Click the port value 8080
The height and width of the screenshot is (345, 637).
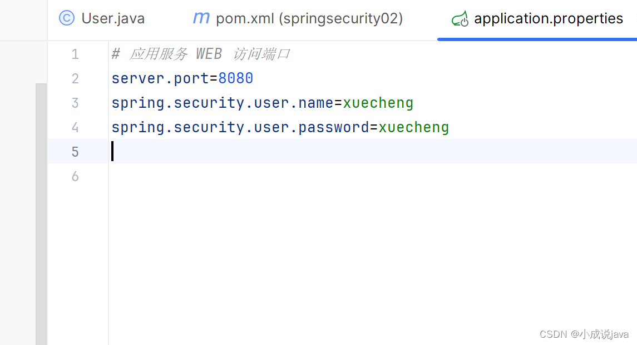[236, 78]
